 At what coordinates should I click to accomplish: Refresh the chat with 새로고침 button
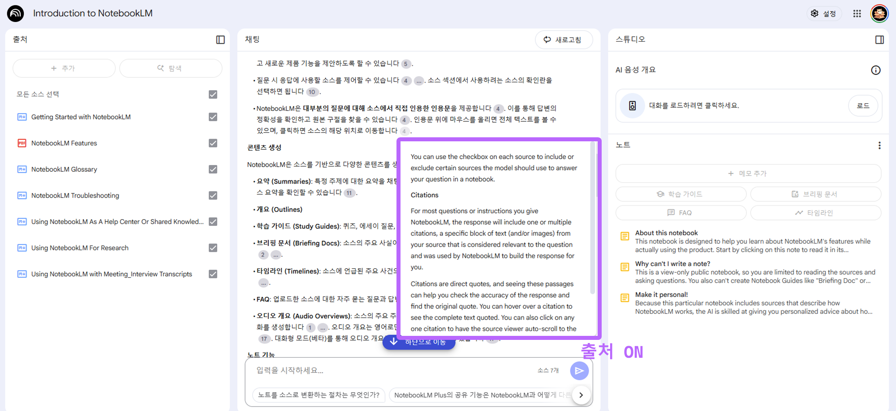coord(564,40)
